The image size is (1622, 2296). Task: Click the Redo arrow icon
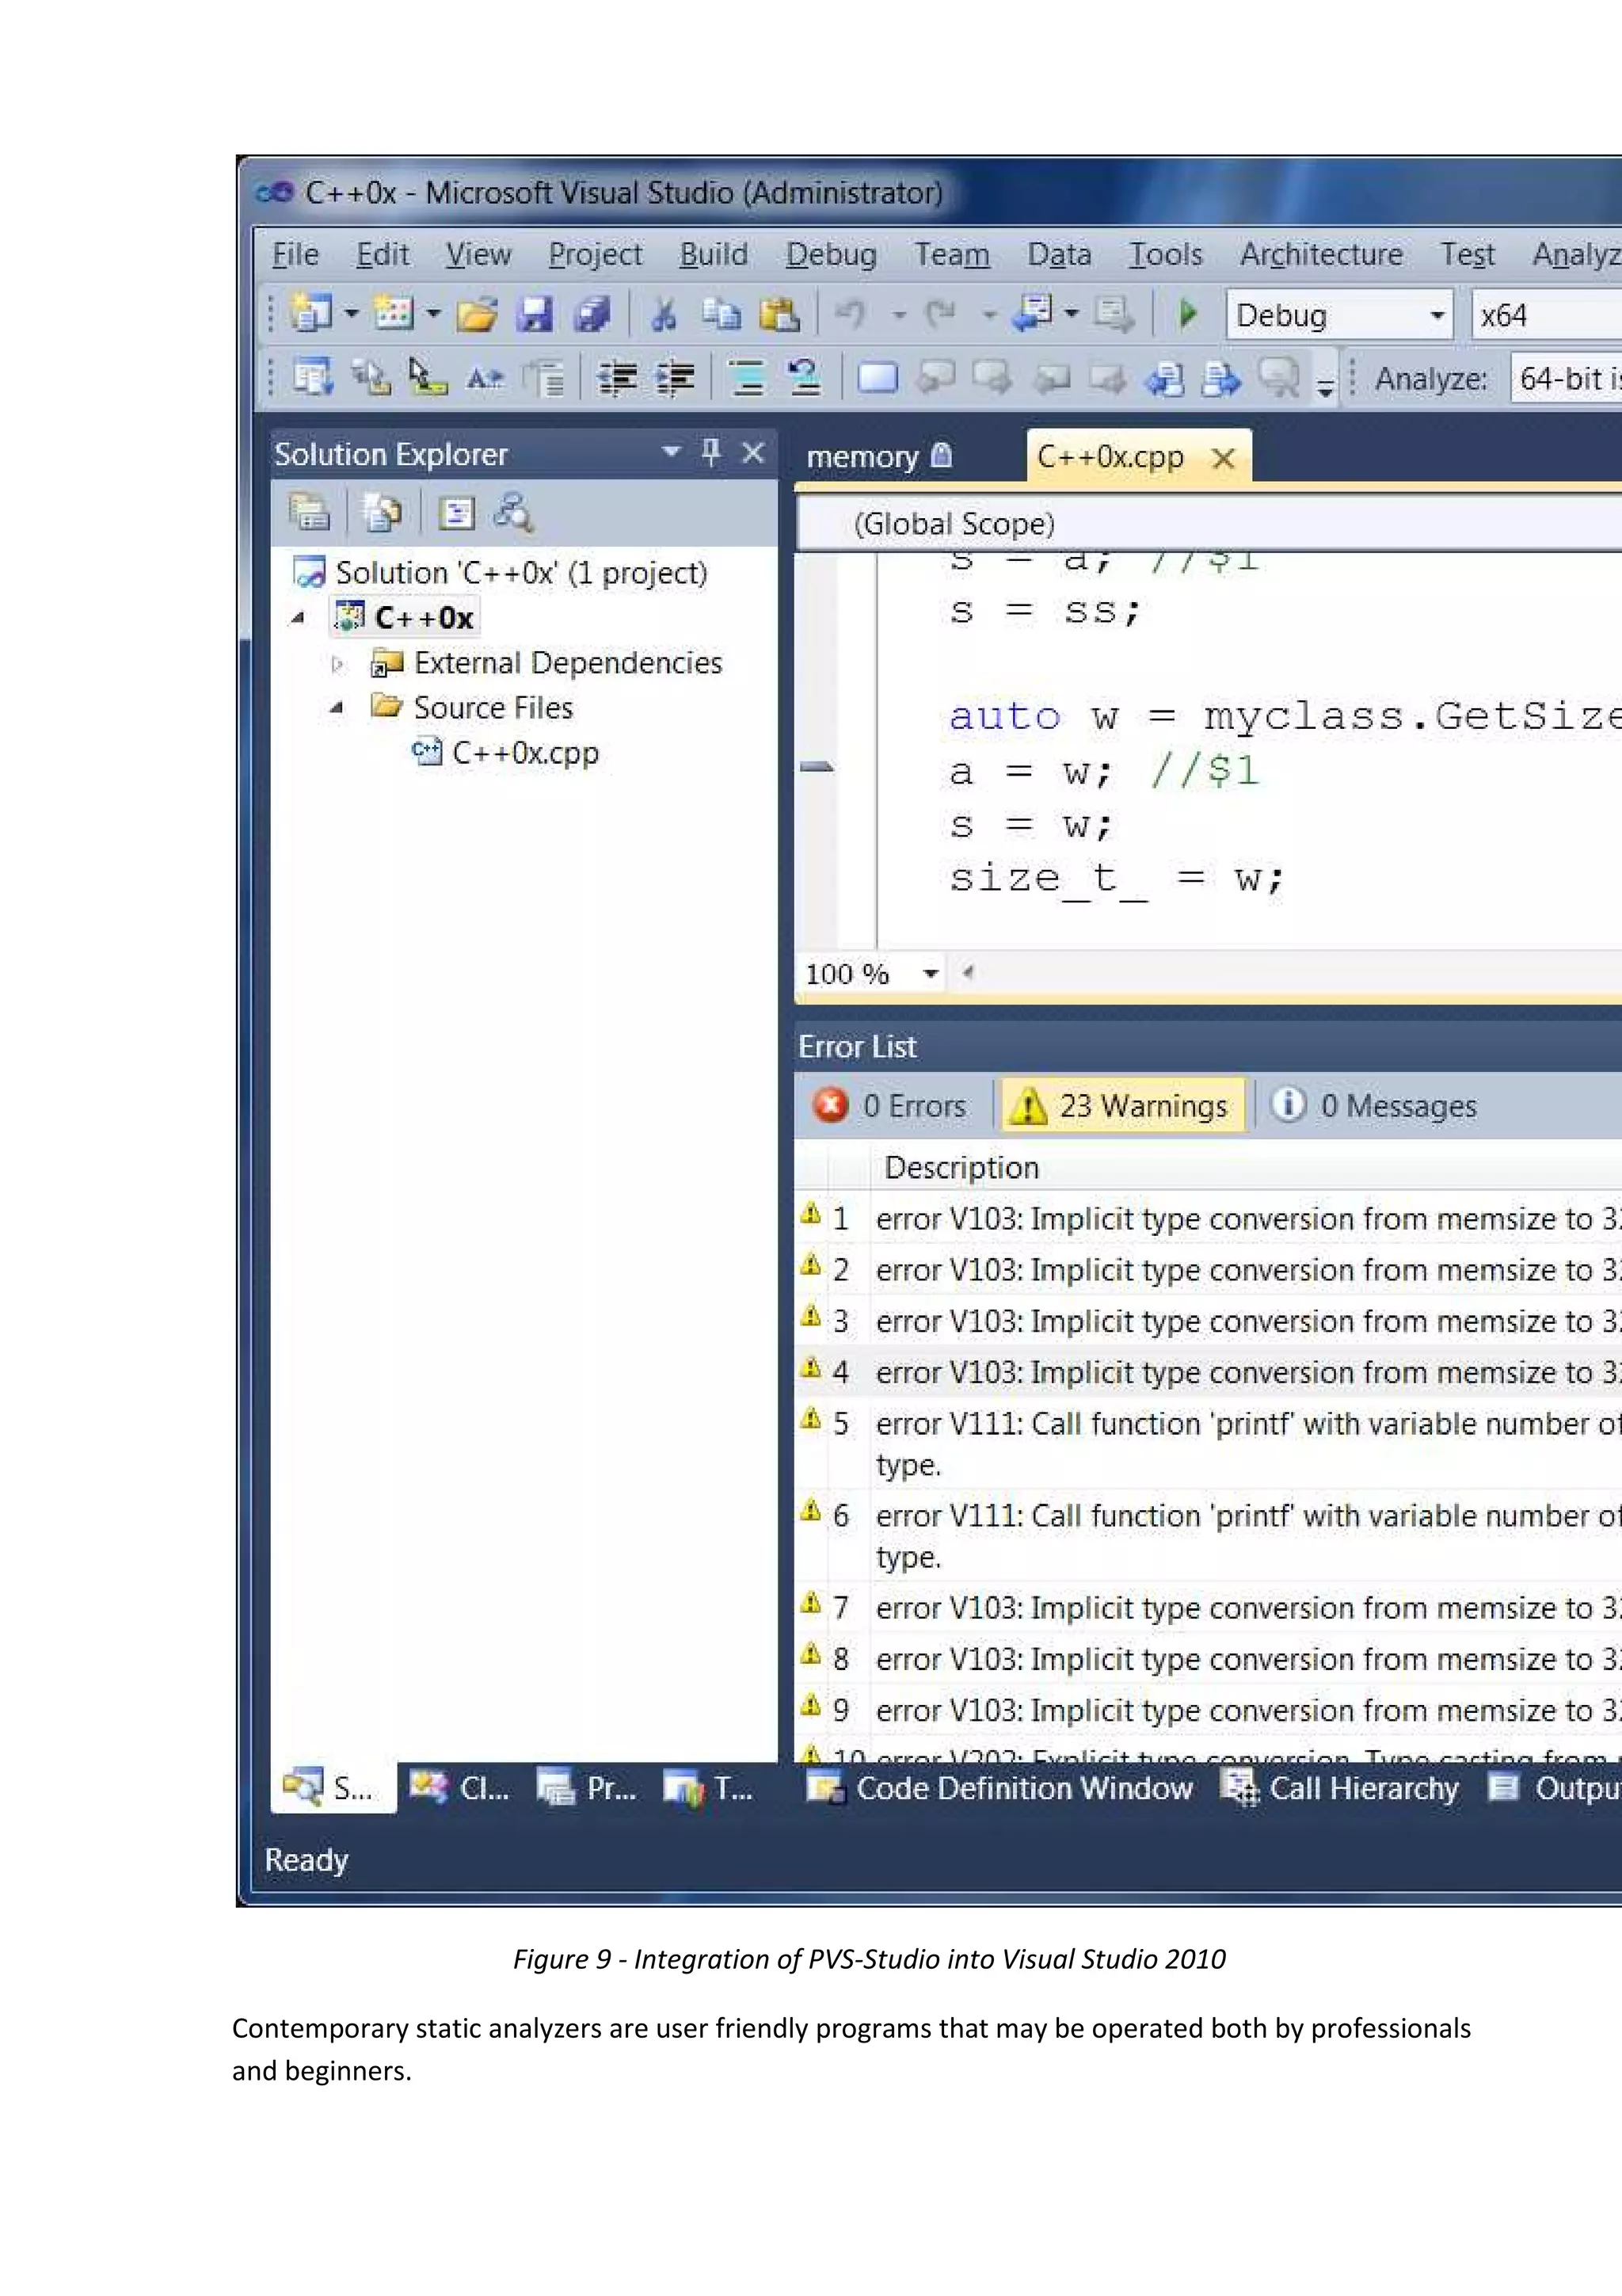tap(939, 315)
